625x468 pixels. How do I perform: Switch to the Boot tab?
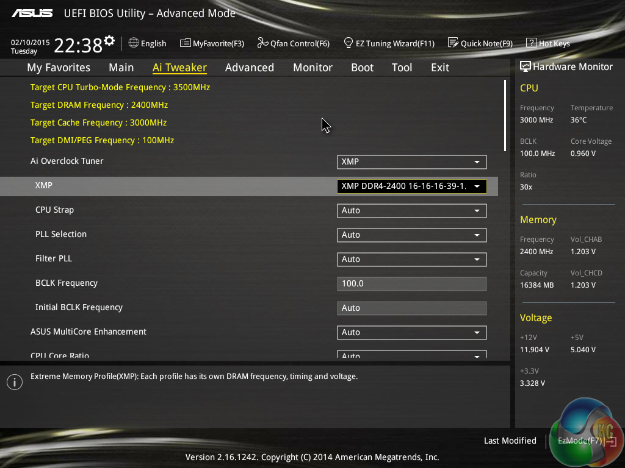point(363,68)
